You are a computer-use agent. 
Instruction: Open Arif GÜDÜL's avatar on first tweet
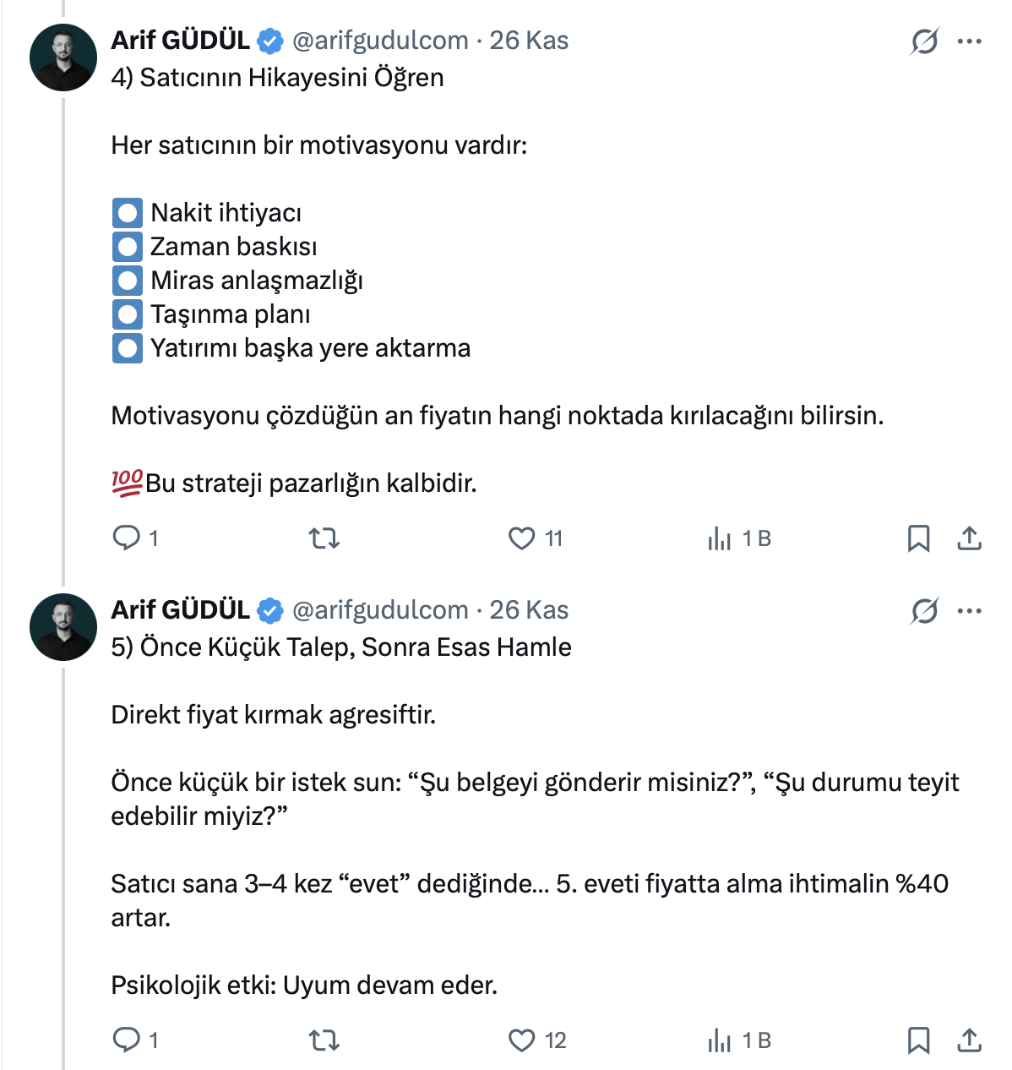point(63,57)
